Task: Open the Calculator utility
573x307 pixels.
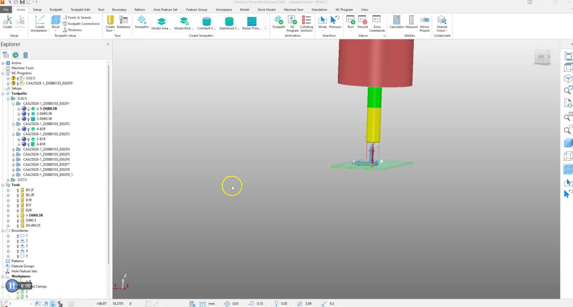Action: [397, 22]
